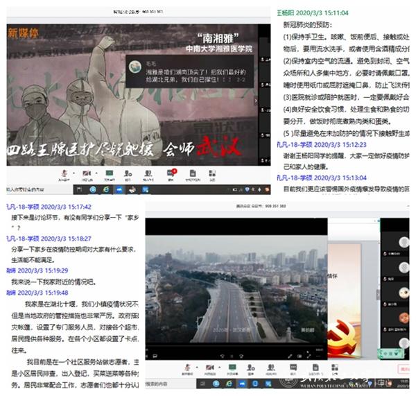Image resolution: width=416 pixels, height=396 pixels.
Task: Open the blue round browser icon on top taskbar
Action: pos(93,189)
